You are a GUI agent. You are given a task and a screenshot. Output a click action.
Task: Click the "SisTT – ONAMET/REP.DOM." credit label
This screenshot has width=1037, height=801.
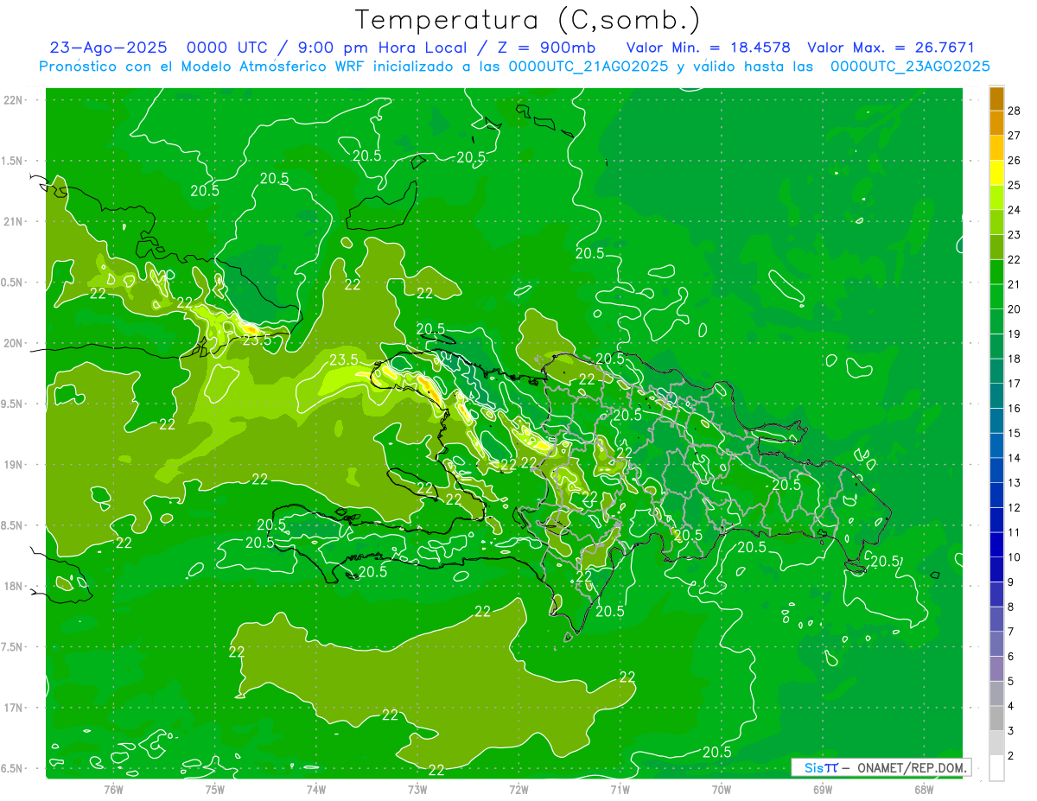pos(881,767)
